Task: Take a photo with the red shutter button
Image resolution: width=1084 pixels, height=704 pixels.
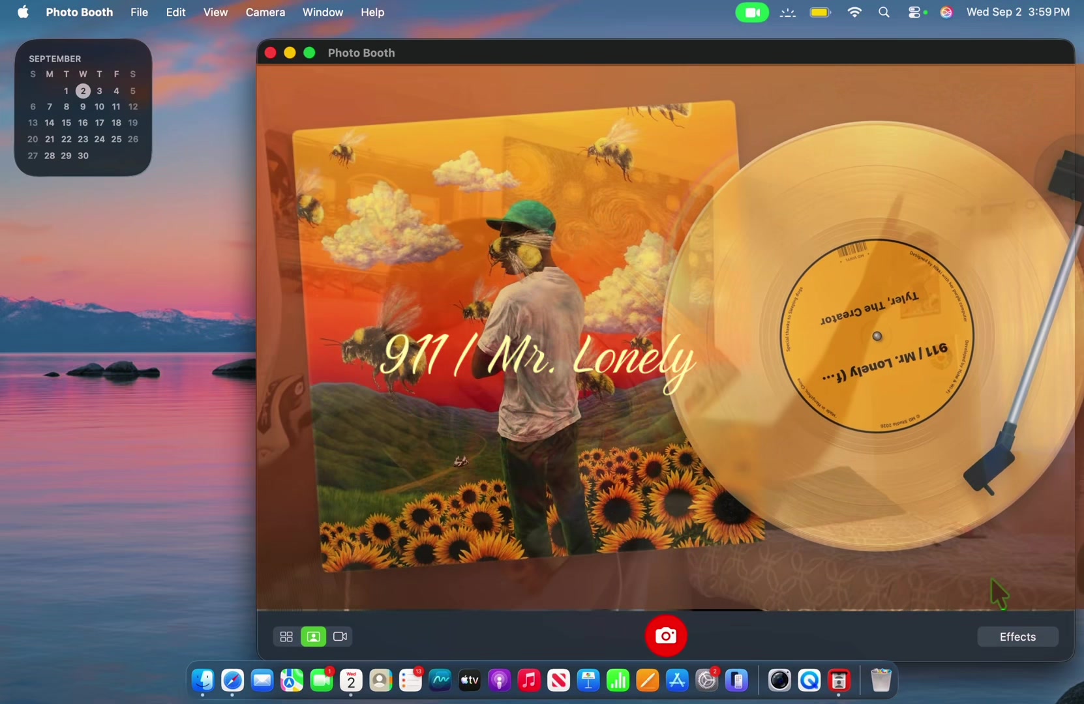Action: pos(665,636)
